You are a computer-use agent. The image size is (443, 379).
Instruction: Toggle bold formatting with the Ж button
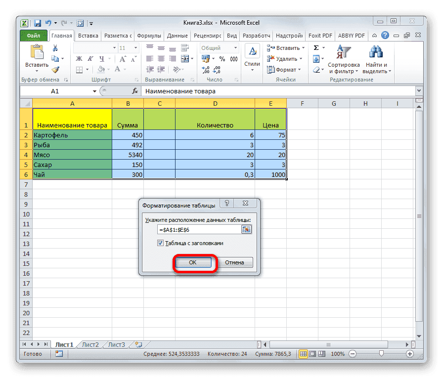79,58
